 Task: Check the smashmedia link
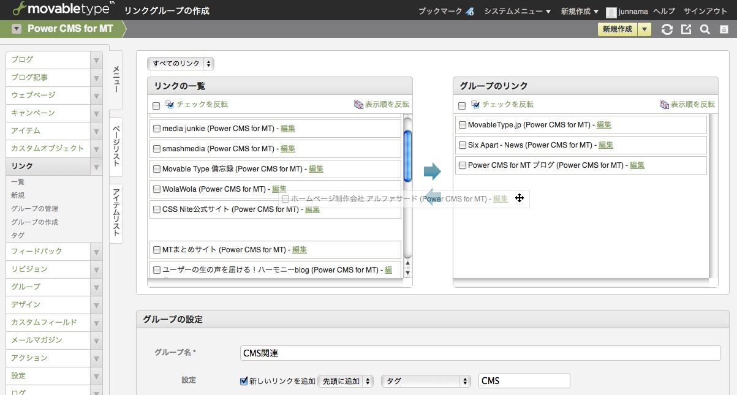point(157,149)
